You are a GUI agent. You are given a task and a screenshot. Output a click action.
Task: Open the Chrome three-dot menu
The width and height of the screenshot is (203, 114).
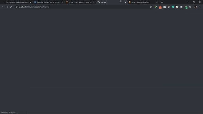click(x=200, y=7)
